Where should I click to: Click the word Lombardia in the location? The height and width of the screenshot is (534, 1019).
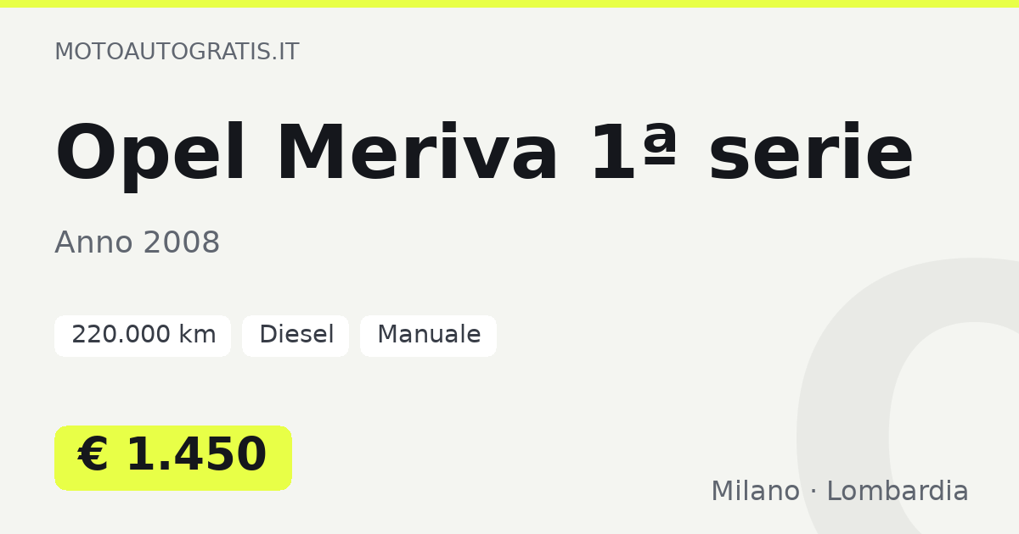(x=898, y=492)
